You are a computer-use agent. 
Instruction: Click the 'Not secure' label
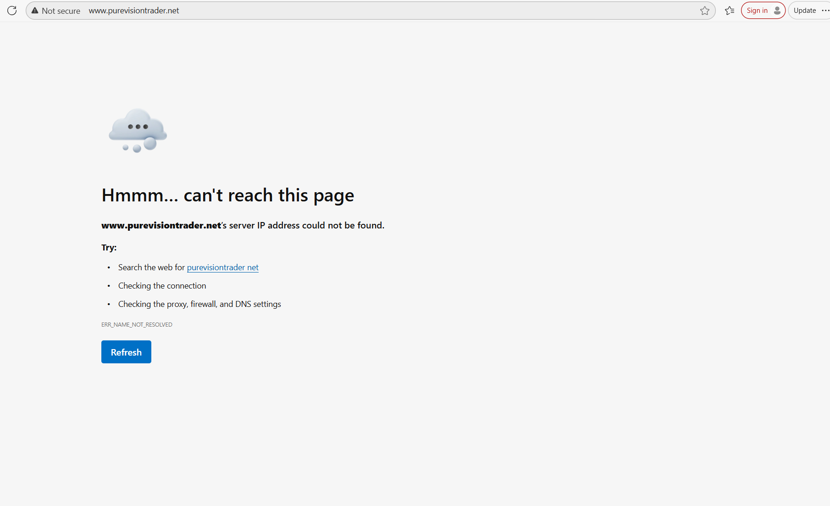pos(61,11)
